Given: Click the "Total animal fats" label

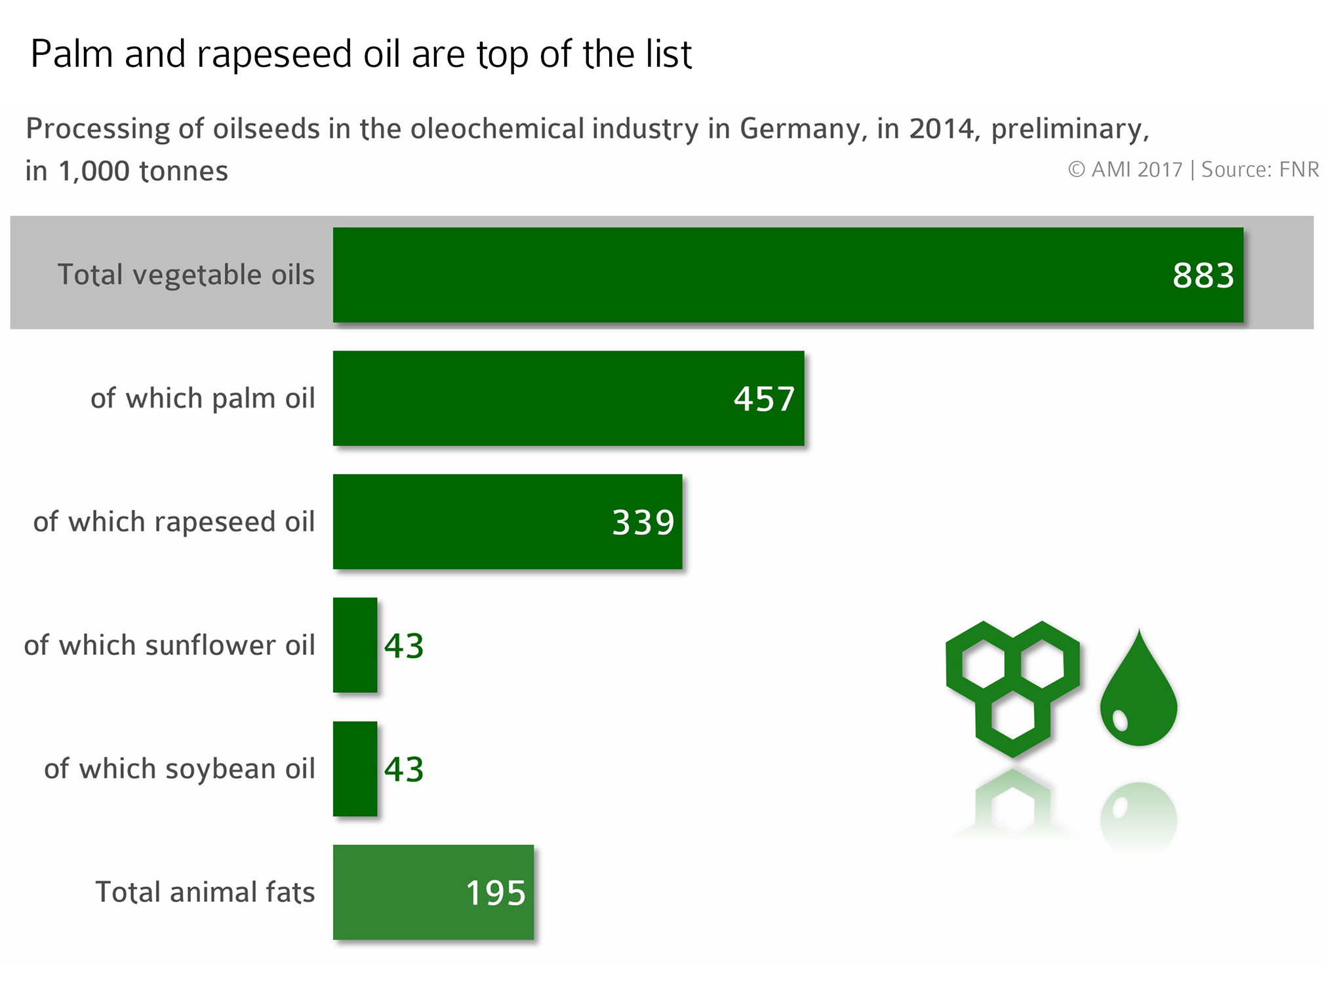Looking at the screenshot, I should pos(205,892).
